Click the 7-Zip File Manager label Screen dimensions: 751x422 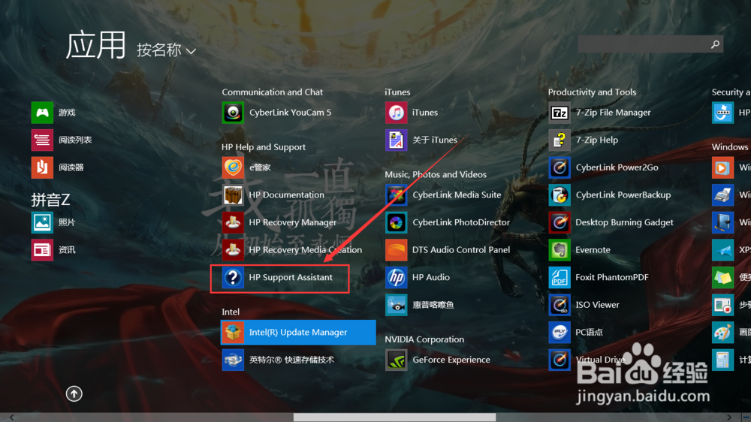coord(613,113)
